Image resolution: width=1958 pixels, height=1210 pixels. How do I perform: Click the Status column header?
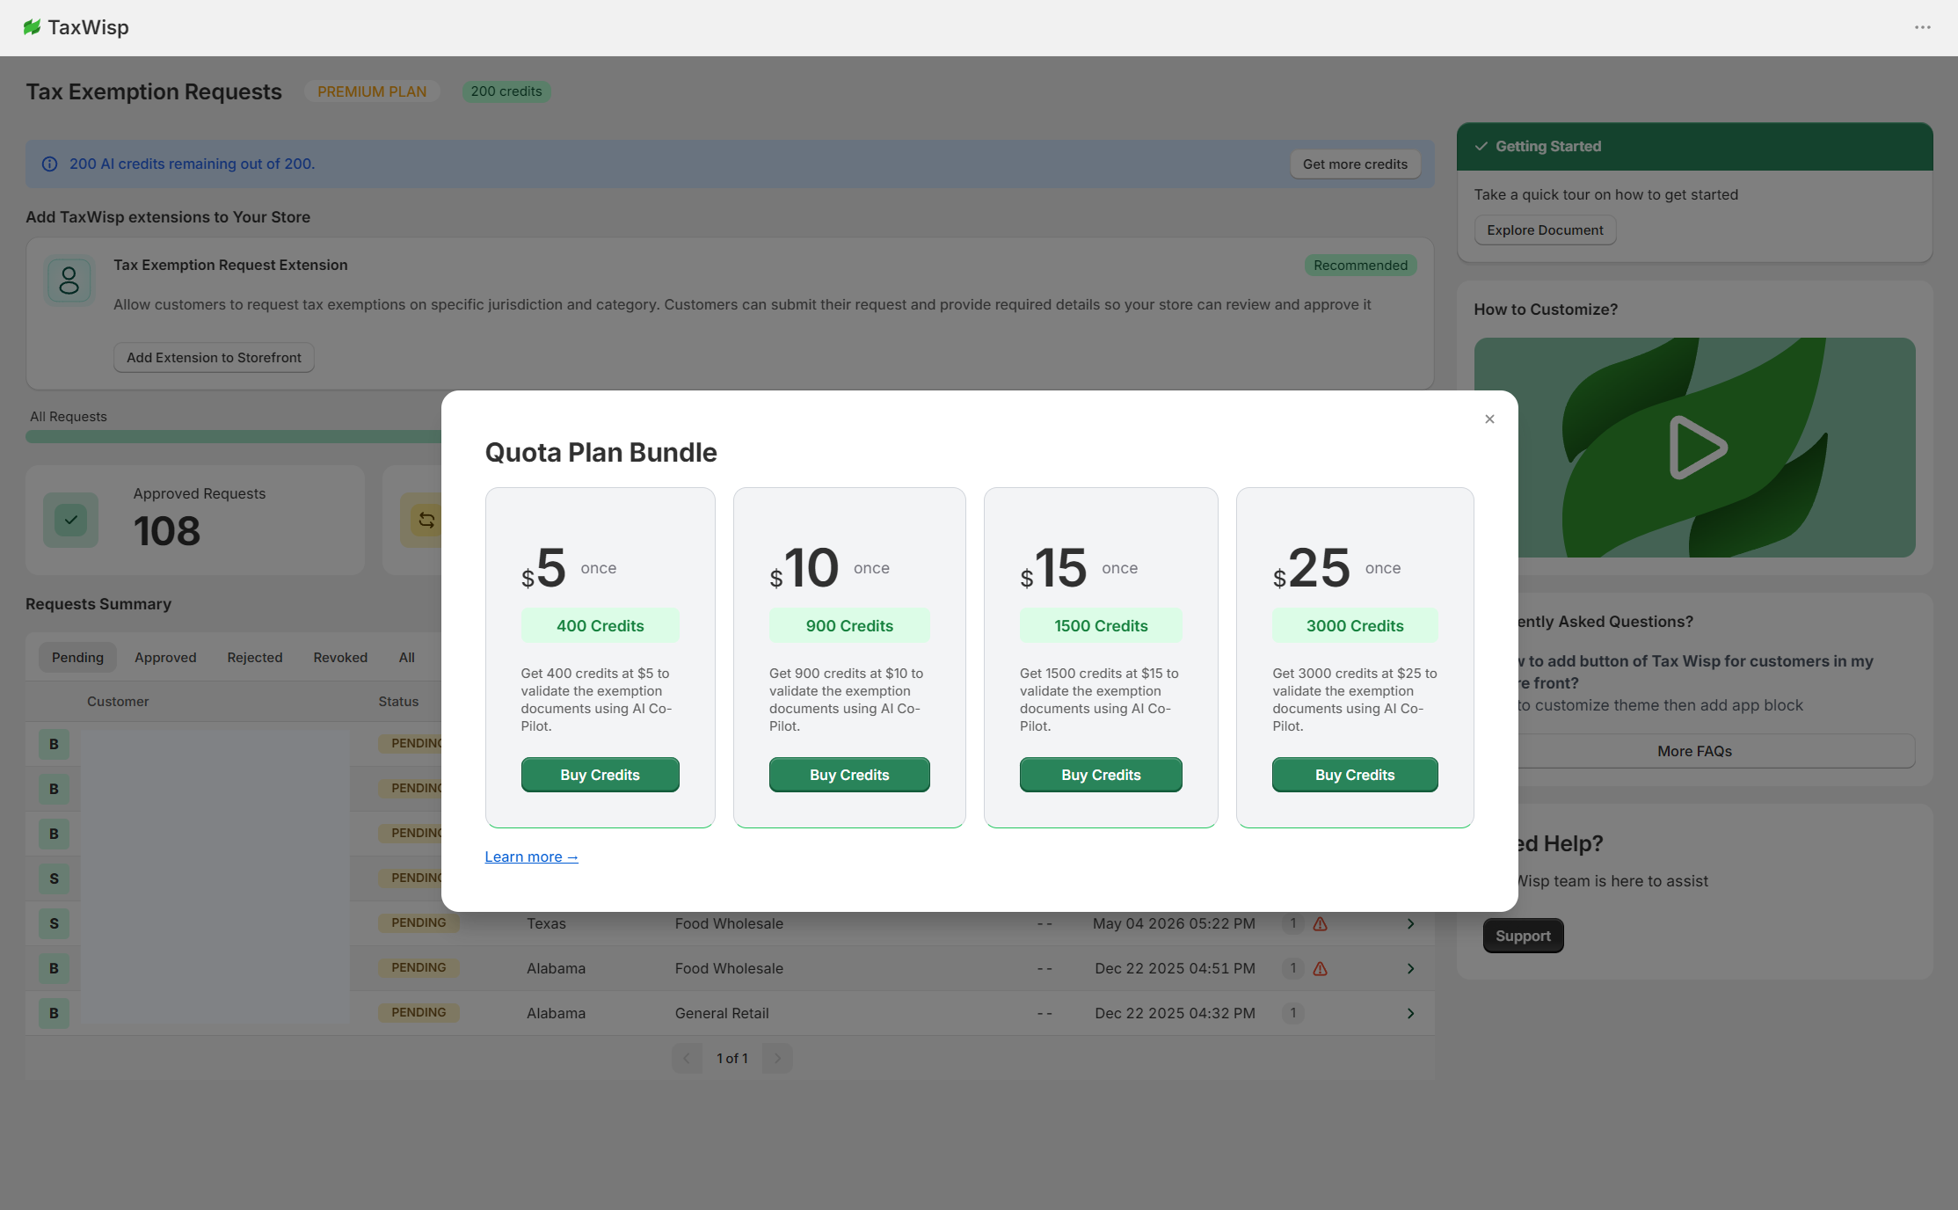(398, 702)
